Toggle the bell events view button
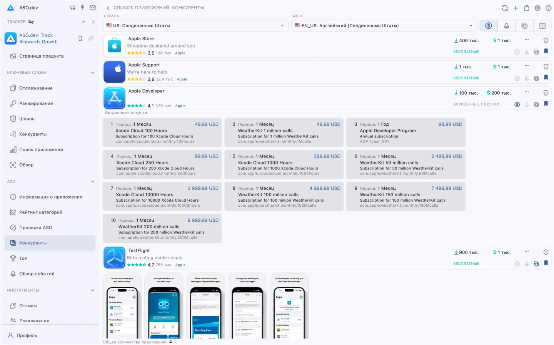 [506, 26]
